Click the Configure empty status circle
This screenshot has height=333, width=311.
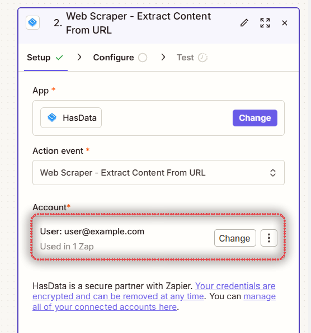(143, 58)
